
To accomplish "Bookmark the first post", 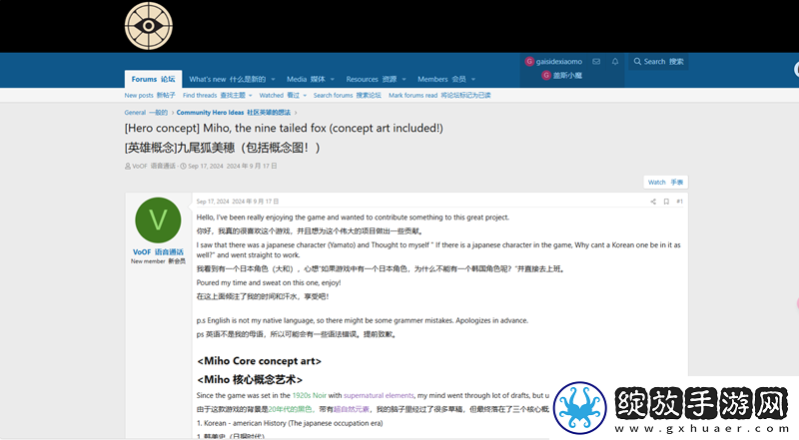I will click(666, 202).
